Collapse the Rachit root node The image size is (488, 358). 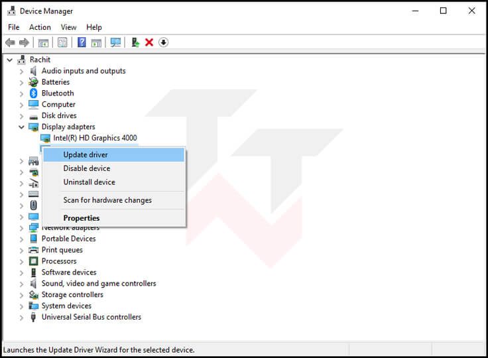pyautogui.click(x=10, y=60)
